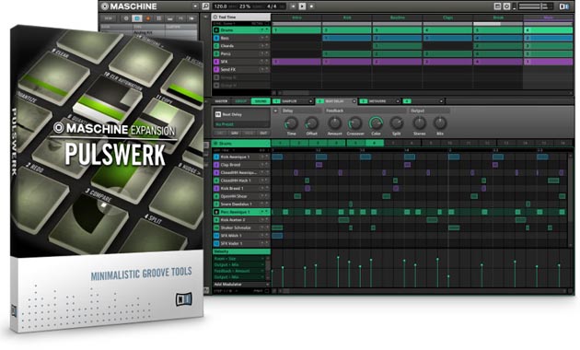Click the No Preset field
The width and height of the screenshot is (580, 350).
tap(241, 124)
